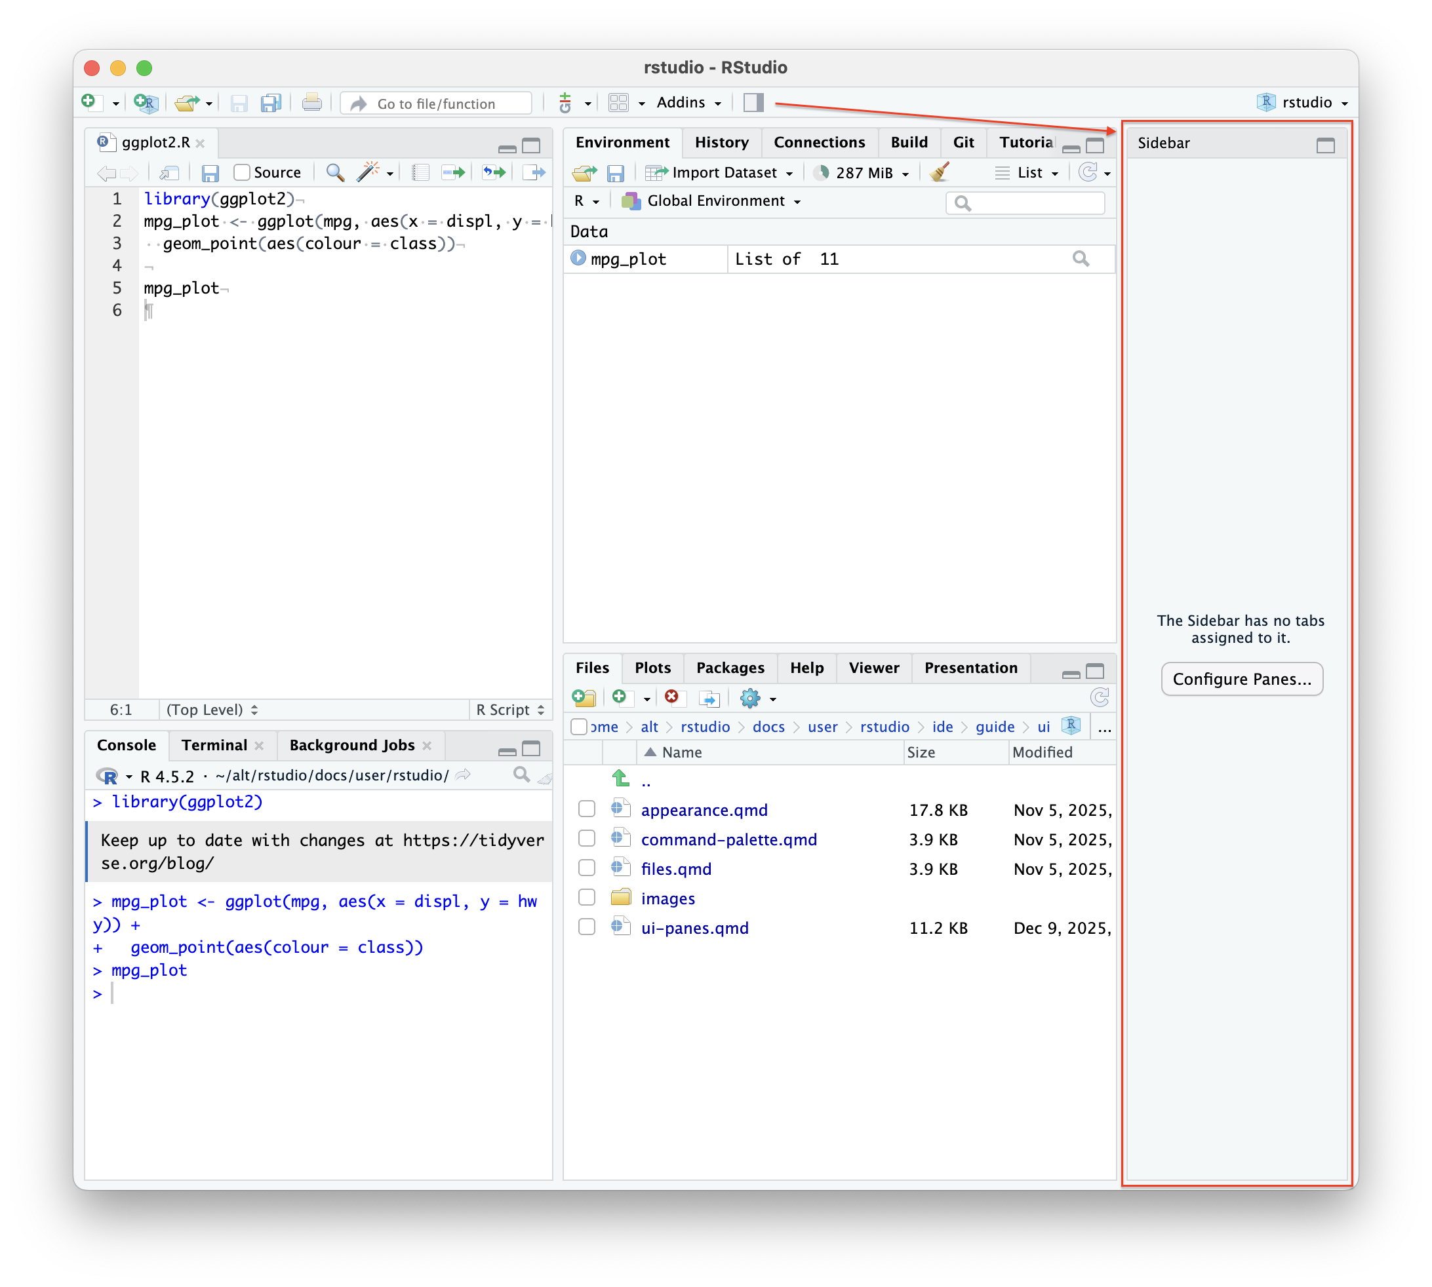Select the checkbox beside ui-panes.qmd

tap(587, 927)
